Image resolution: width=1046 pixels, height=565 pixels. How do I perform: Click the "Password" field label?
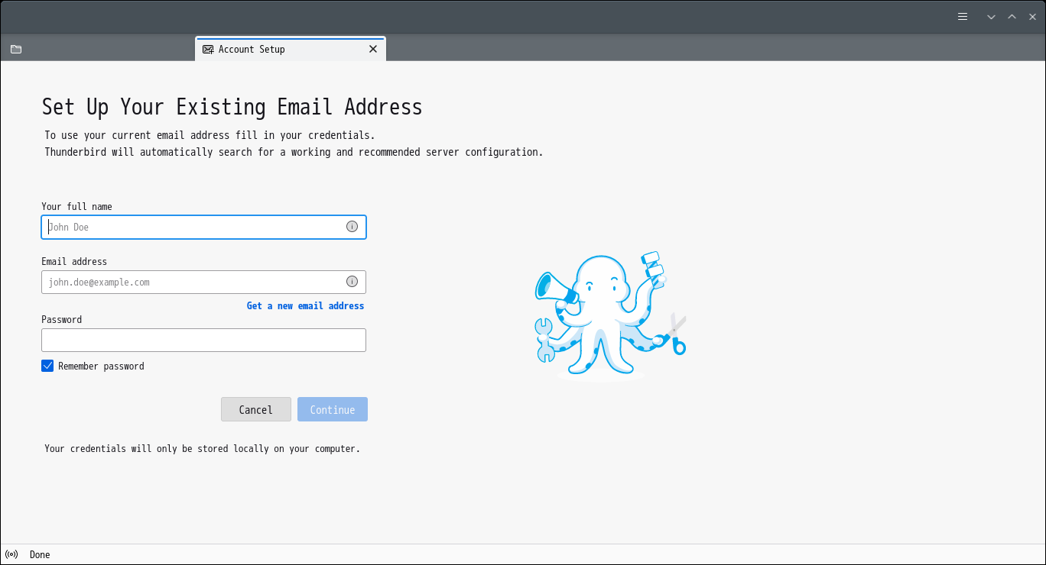coord(61,320)
